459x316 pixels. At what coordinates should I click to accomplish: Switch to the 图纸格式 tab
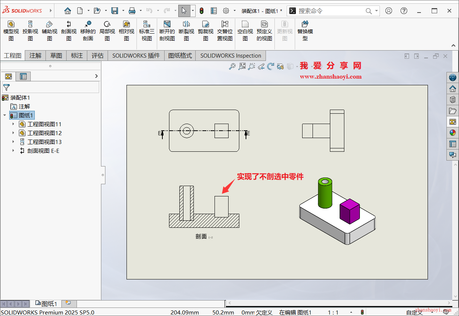(180, 55)
